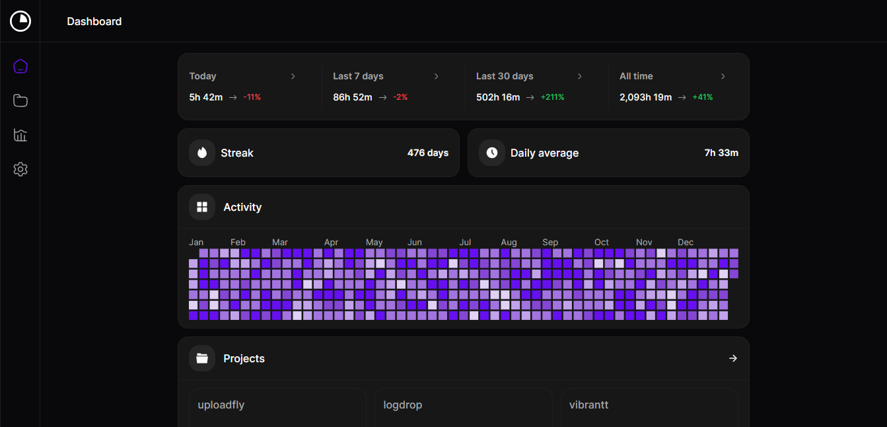Click the Activity grid icon
Image resolution: width=887 pixels, height=427 pixels.
pyautogui.click(x=202, y=207)
